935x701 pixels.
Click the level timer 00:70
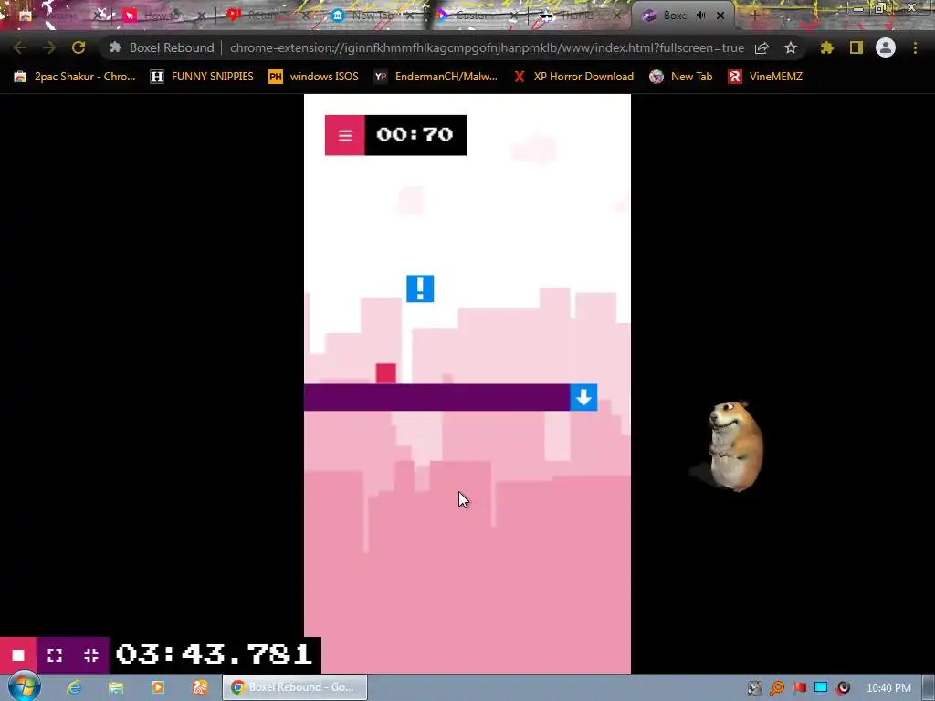tap(415, 135)
